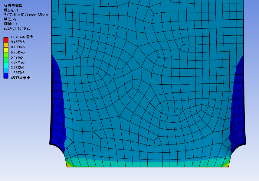Click the title text A: 静的構造

pos(13,6)
